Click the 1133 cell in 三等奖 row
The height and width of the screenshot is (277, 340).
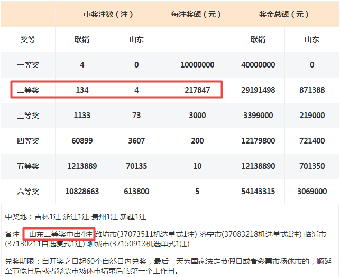tap(82, 116)
